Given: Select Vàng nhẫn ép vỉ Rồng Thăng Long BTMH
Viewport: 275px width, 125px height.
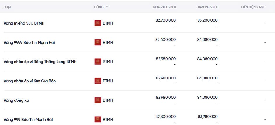Looking at the screenshot, I should pyautogui.click(x=40, y=62).
